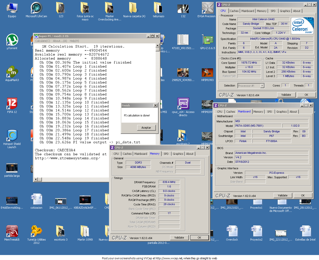Click Super PI vertical scrollbar up arrow

pos(157,45)
